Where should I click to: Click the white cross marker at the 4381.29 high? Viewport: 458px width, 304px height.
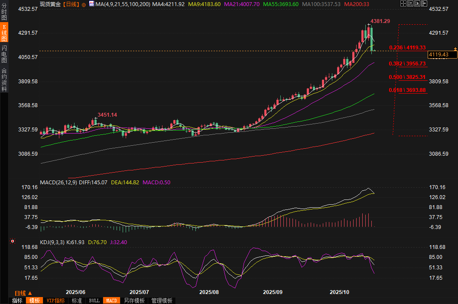pos(368,24)
